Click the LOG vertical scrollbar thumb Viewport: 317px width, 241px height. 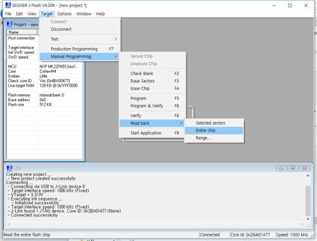308,200
